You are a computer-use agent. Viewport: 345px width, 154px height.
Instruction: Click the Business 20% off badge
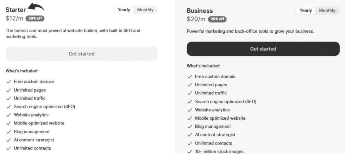coord(217,19)
